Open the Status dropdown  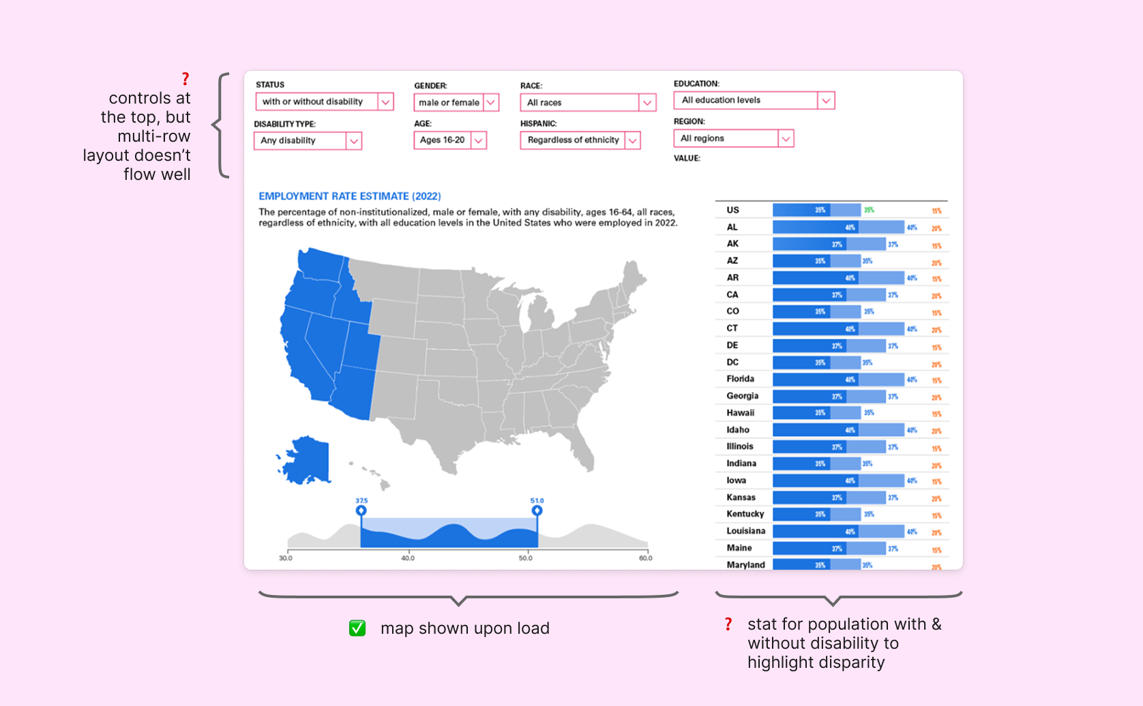pyautogui.click(x=324, y=102)
